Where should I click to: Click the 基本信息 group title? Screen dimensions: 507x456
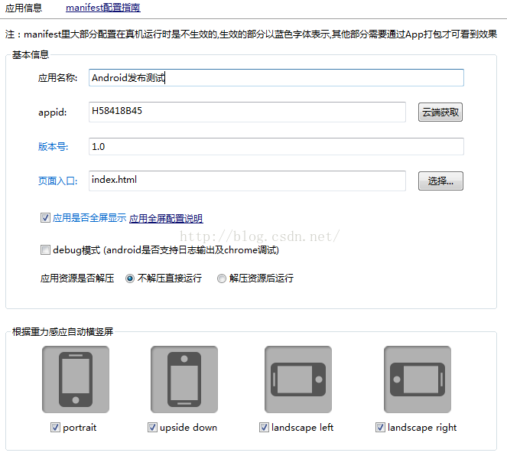point(31,54)
